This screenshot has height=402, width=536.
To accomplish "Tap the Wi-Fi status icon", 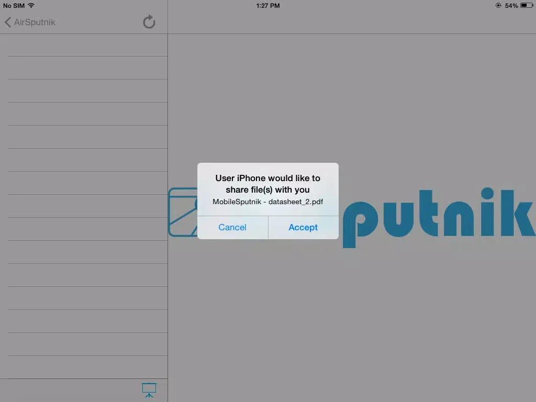I will click(x=31, y=5).
